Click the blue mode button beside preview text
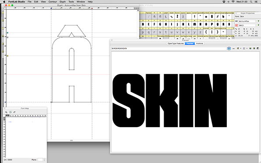Screen dimensions: 261x163 point(229,48)
